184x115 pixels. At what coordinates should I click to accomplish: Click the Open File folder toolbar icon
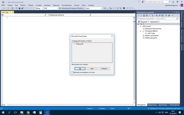[x=17, y=8]
